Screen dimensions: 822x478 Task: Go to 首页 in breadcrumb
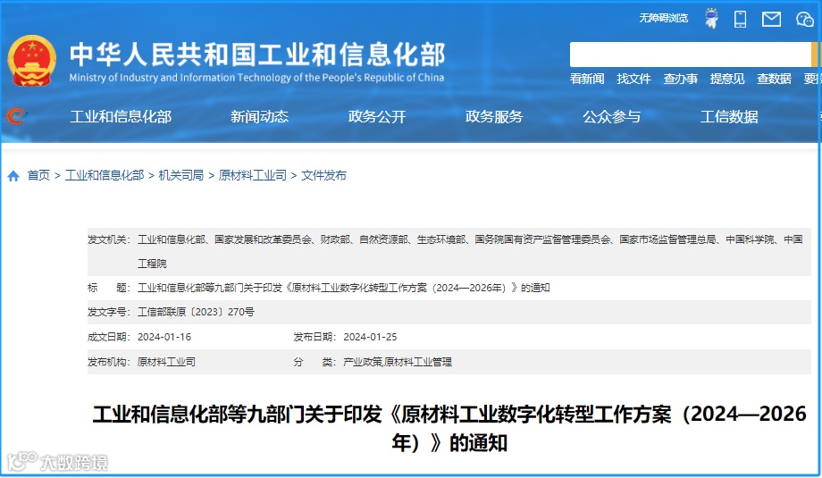(x=38, y=176)
